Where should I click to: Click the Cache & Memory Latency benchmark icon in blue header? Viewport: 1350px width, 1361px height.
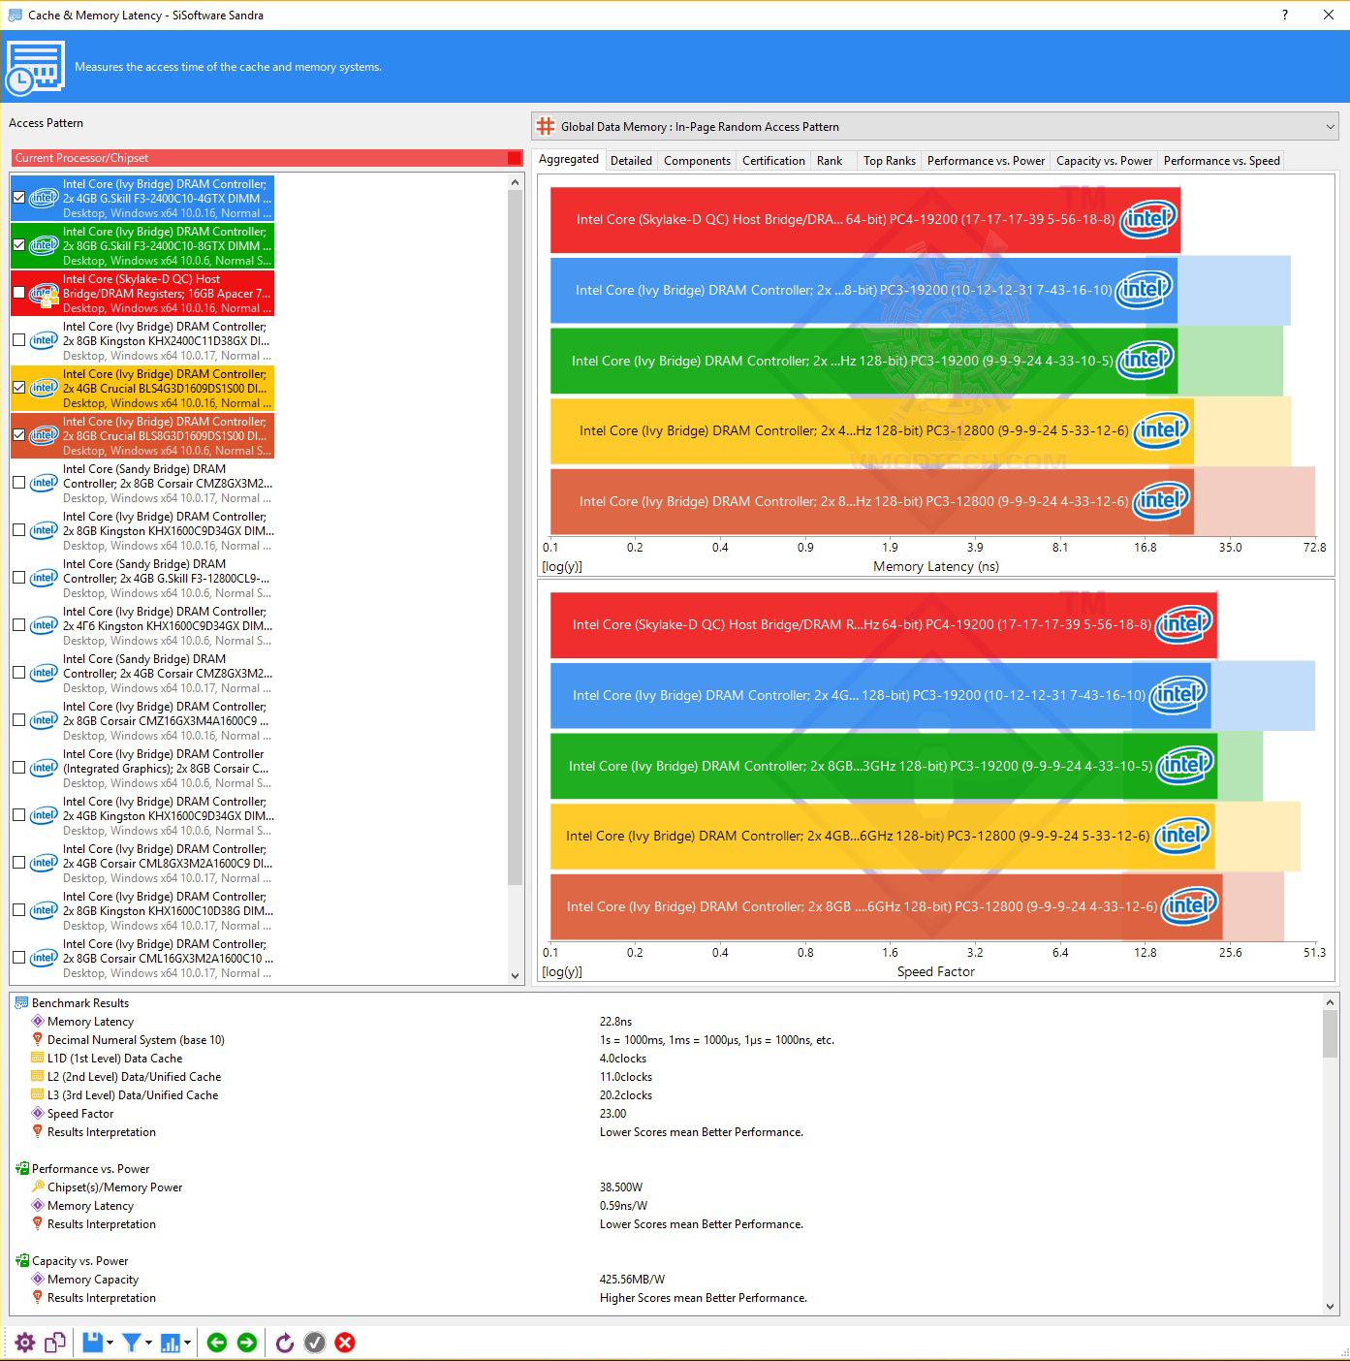coord(36,68)
